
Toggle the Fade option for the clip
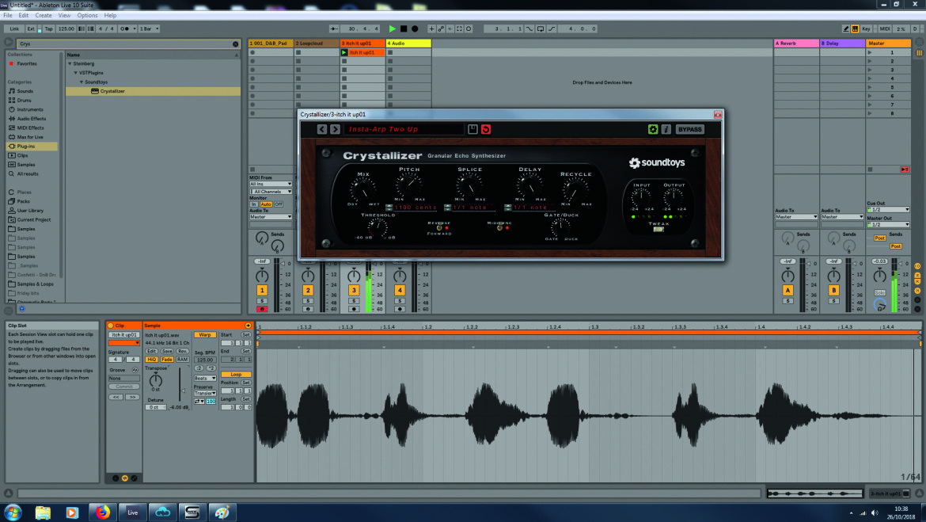[x=167, y=360]
